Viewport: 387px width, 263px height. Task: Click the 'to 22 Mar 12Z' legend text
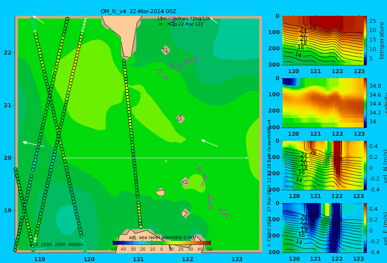188,24
